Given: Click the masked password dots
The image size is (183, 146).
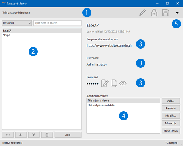Looking at the screenshot, I should [x=93, y=84].
